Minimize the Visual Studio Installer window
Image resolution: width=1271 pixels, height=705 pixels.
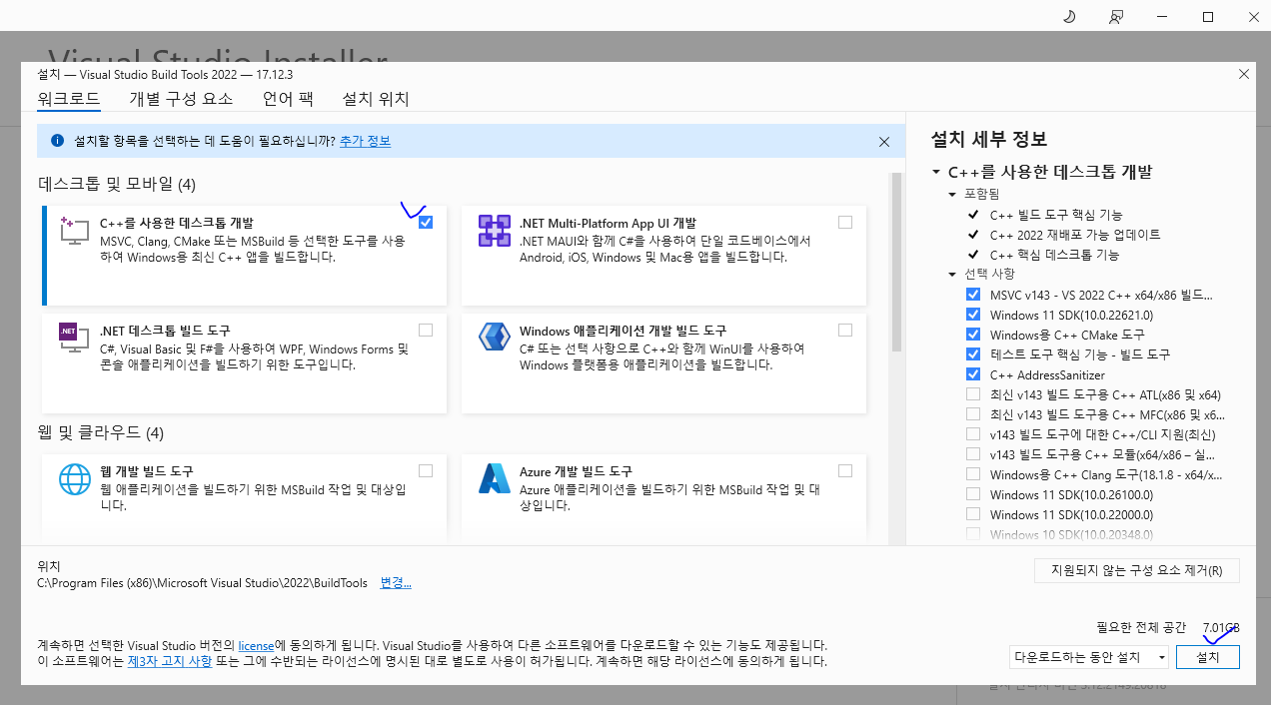1162,17
